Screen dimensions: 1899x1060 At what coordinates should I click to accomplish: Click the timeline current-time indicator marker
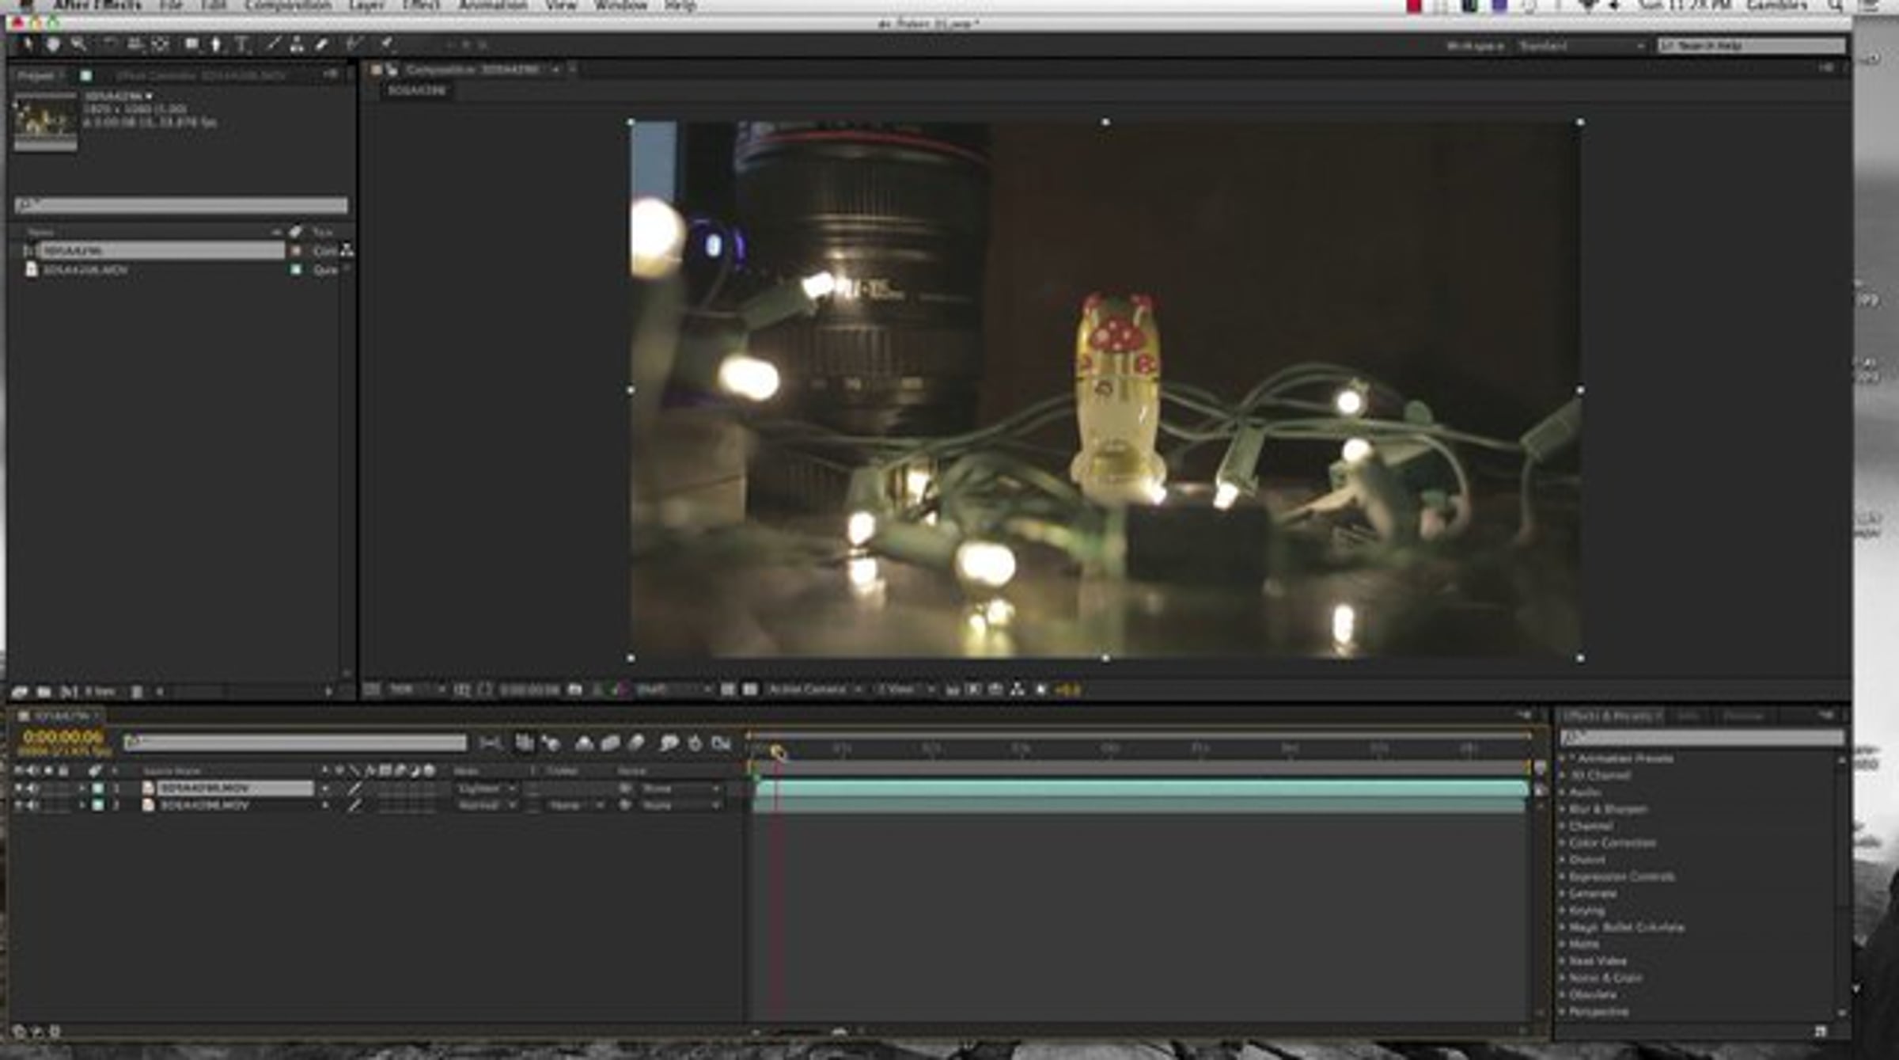[778, 752]
